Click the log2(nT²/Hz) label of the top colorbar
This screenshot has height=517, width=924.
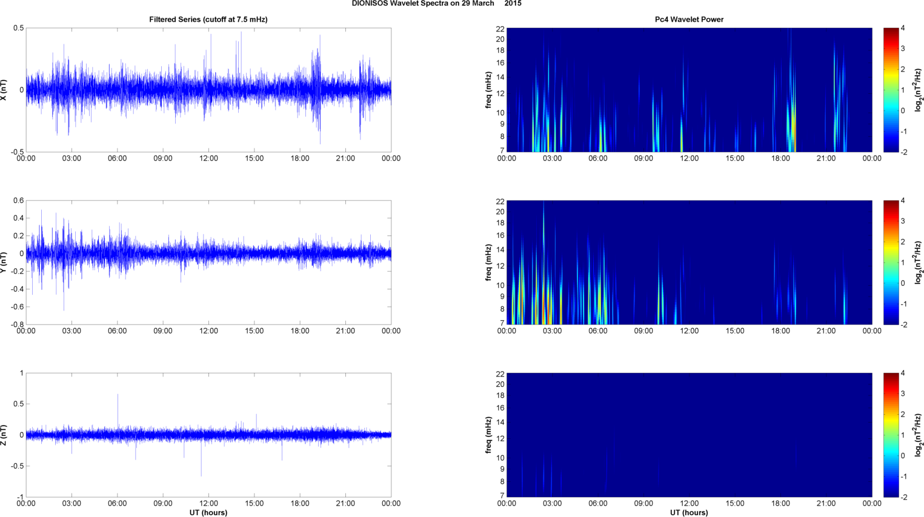click(919, 90)
